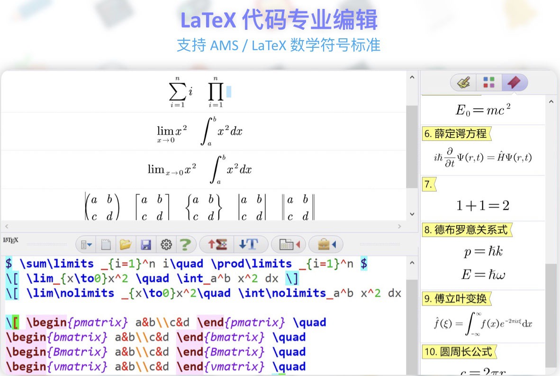Click the bookmarks panel scrollbar up arrow
The width and height of the screenshot is (560, 376).
coord(551,102)
